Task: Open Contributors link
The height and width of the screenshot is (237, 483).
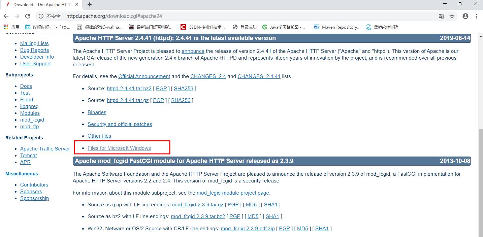Action: [x=34, y=185]
